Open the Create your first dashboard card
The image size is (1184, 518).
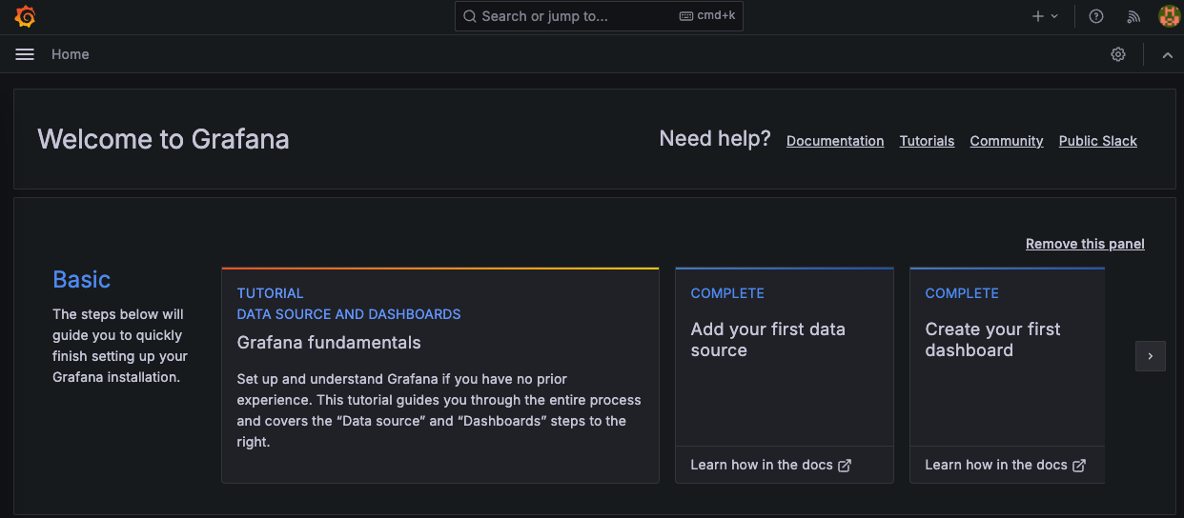point(1008,375)
